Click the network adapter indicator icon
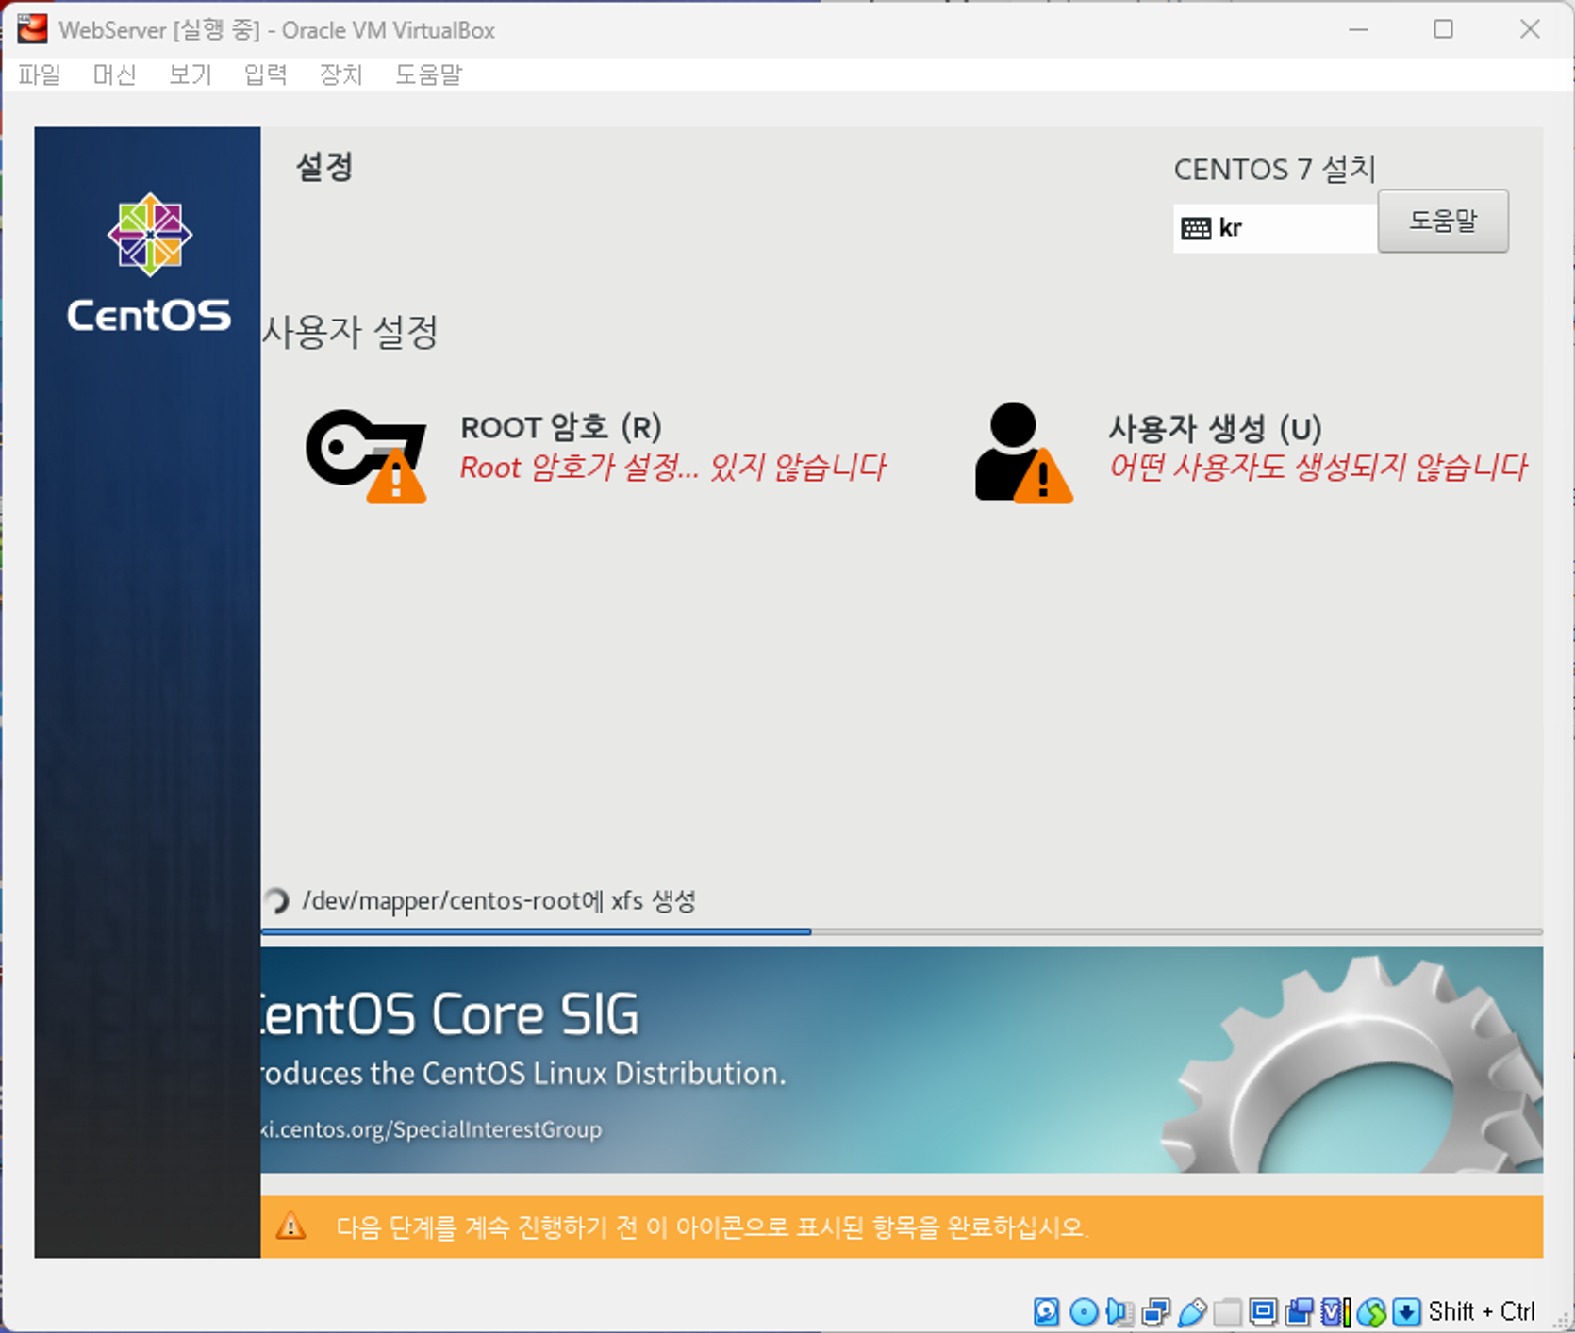 click(x=1155, y=1311)
